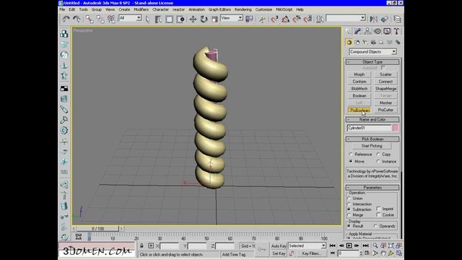Open the Graph Editors menu
This screenshot has height=260, width=462.
pos(219,9)
